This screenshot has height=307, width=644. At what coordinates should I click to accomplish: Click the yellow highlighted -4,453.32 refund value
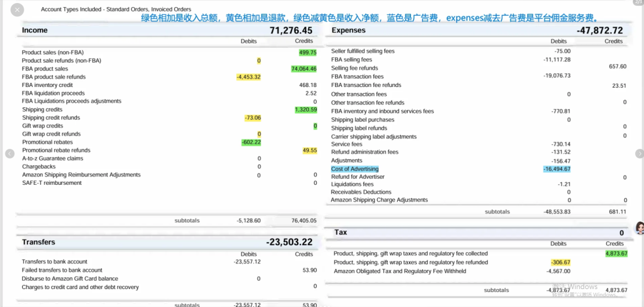pyautogui.click(x=248, y=77)
